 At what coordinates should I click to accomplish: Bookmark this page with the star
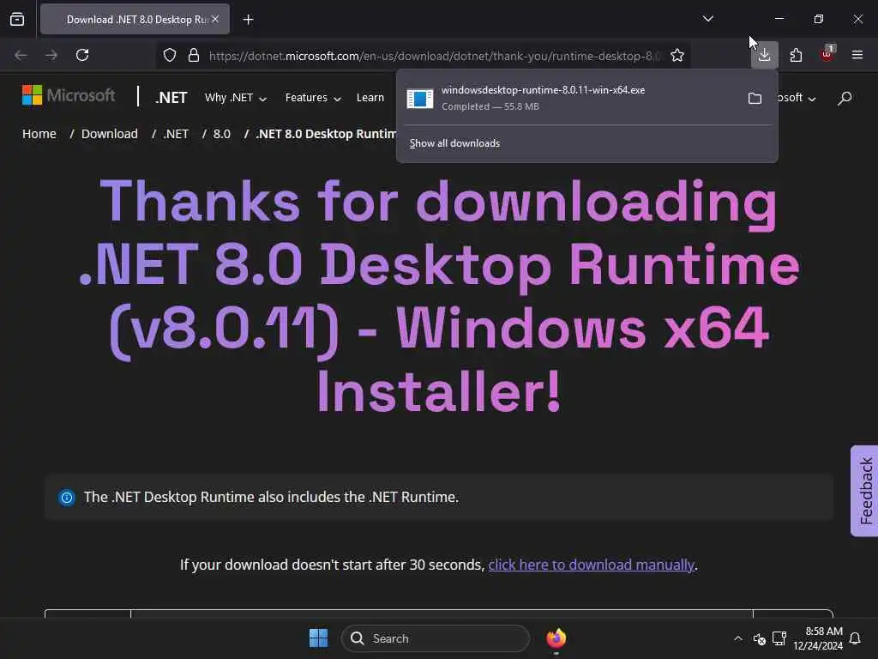(677, 55)
